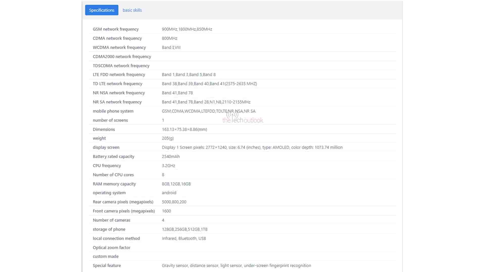Click the RAM memory capacity value

click(x=176, y=184)
